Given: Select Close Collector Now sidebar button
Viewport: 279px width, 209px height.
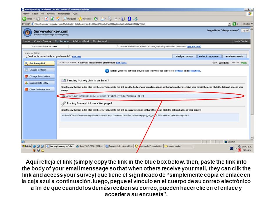Looking at the screenshot, I should pos(39,90).
